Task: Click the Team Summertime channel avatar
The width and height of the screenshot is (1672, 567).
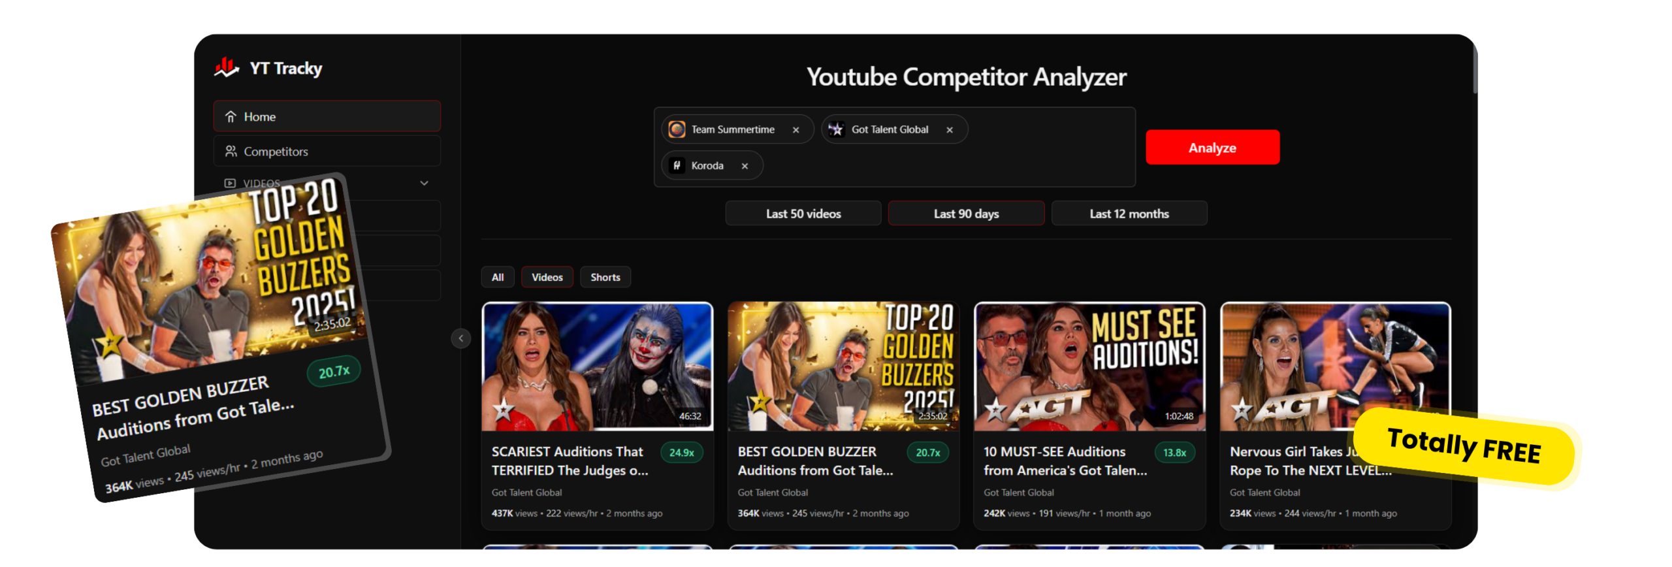Action: 677,129
